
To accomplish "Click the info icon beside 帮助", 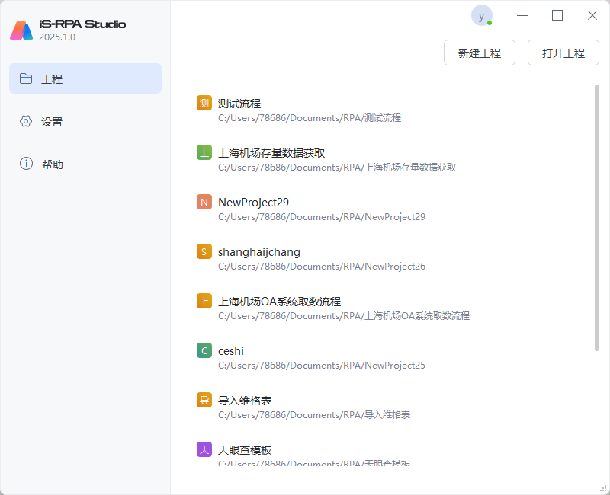I will (26, 164).
